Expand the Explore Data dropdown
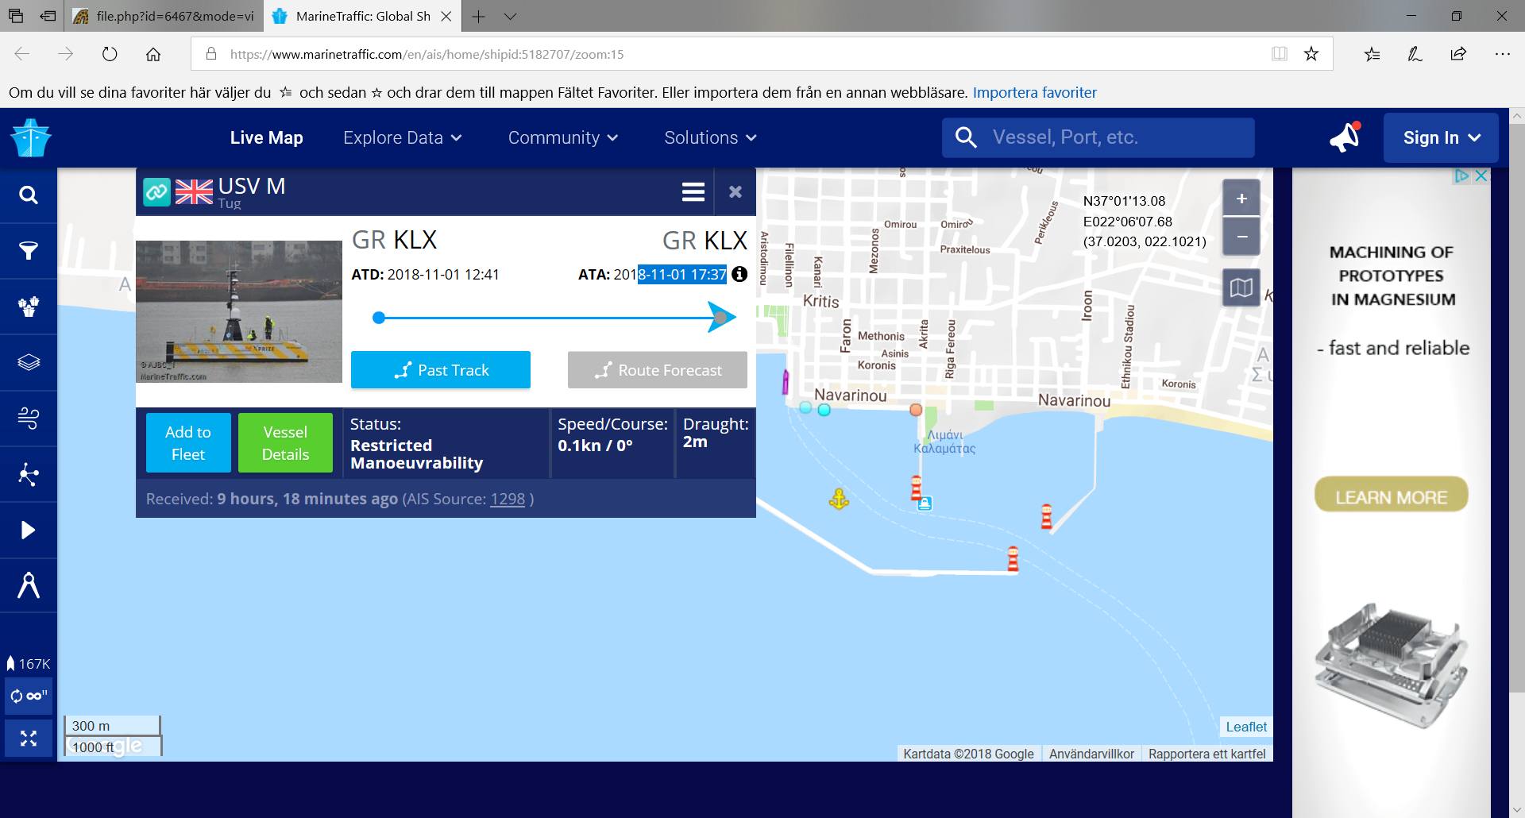The height and width of the screenshot is (818, 1525). tap(402, 137)
